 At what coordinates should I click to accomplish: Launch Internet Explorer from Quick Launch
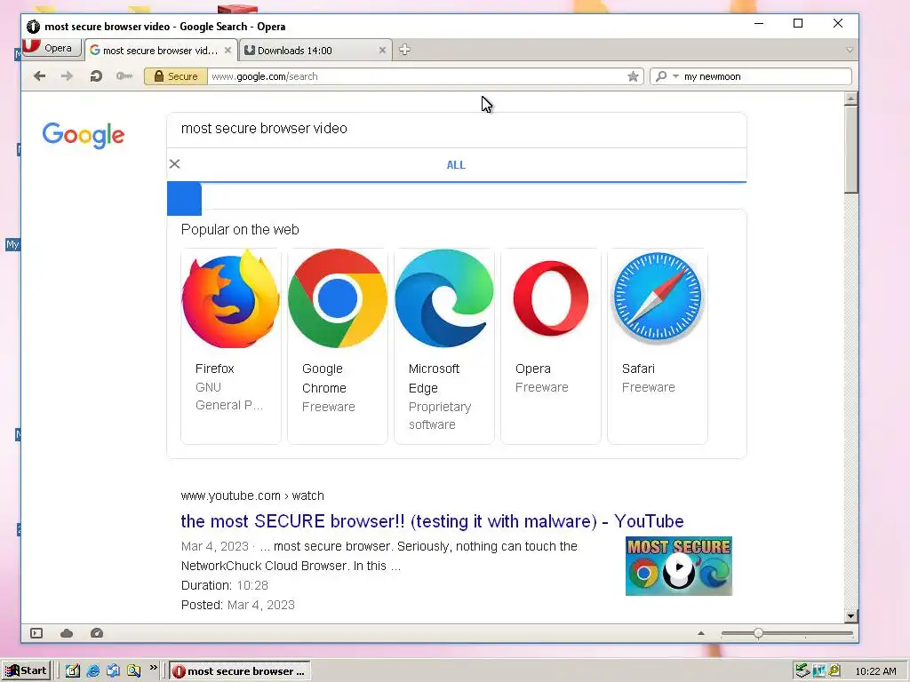pyautogui.click(x=92, y=671)
